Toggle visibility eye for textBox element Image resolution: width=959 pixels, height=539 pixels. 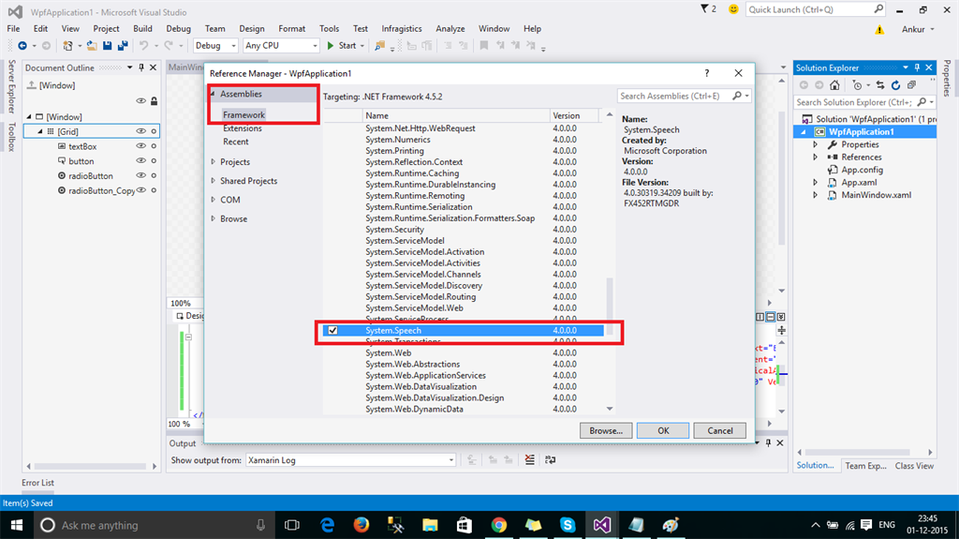[x=140, y=146]
